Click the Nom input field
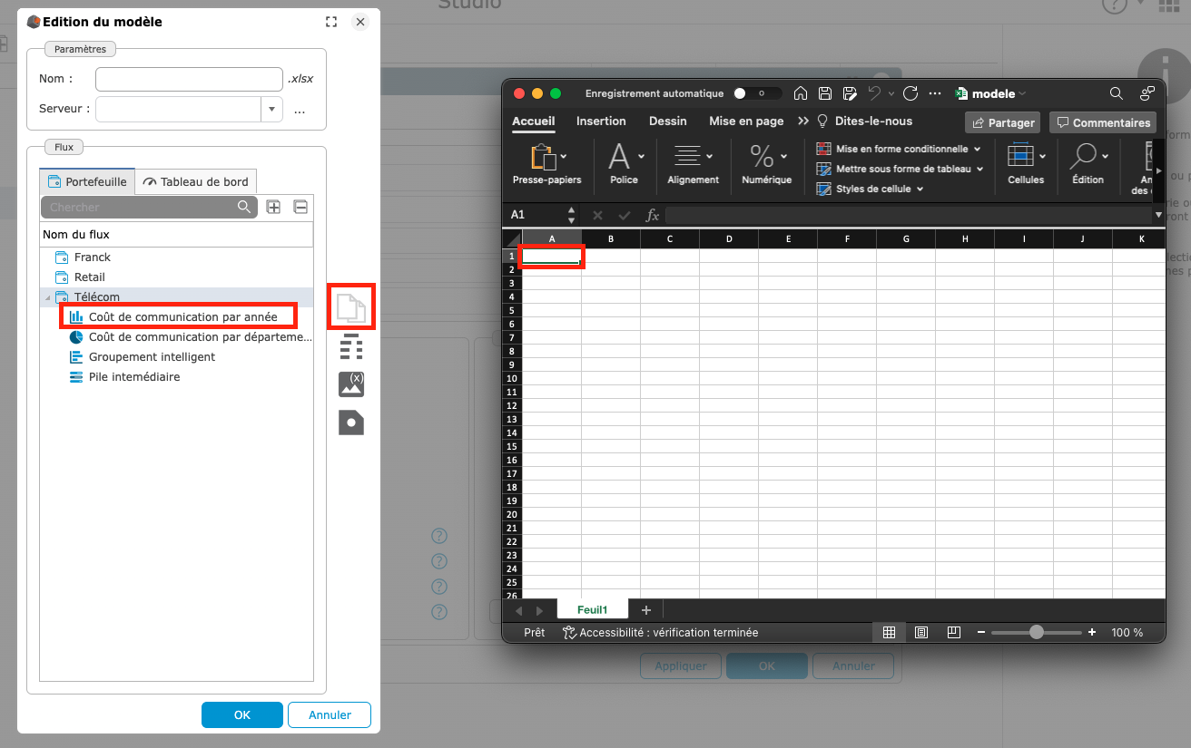The height and width of the screenshot is (748, 1191). 189,79
